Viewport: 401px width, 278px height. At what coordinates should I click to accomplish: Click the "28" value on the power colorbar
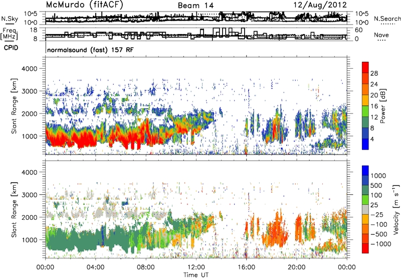[374, 73]
